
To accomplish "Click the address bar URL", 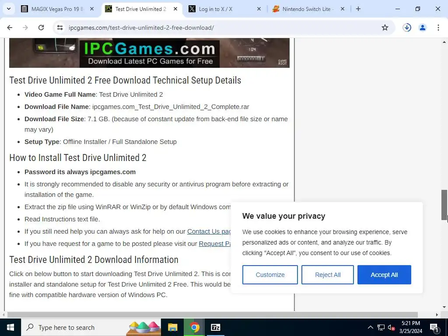I will click(141, 28).
